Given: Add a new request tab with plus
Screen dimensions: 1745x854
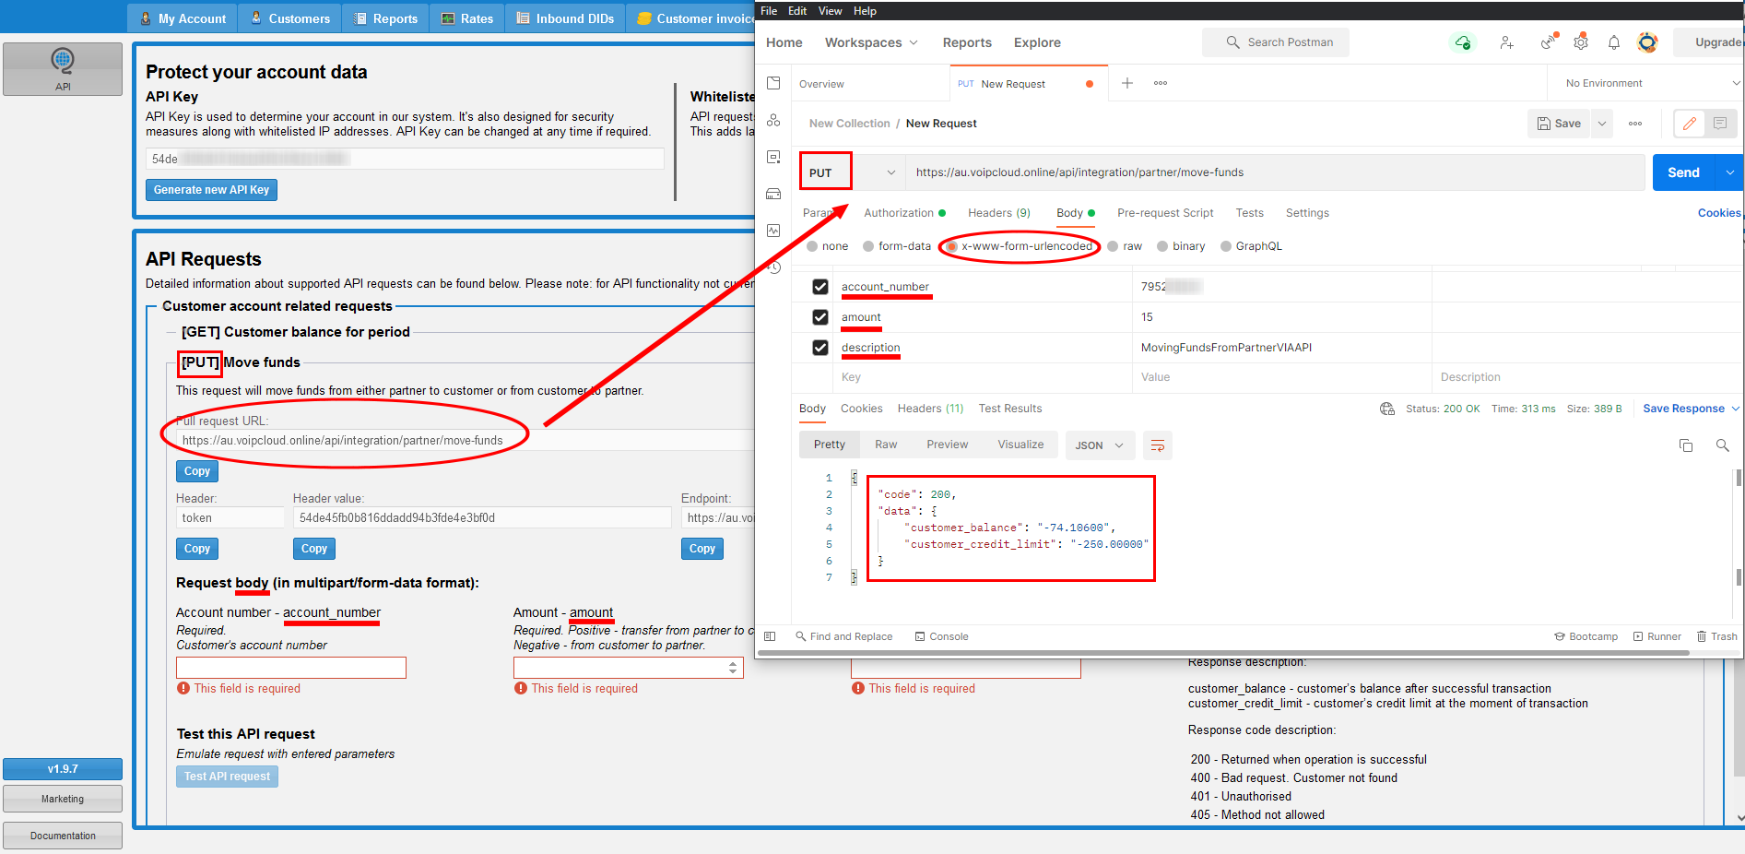Looking at the screenshot, I should pyautogui.click(x=1126, y=83).
